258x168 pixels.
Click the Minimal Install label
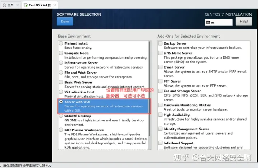[x=76, y=43]
